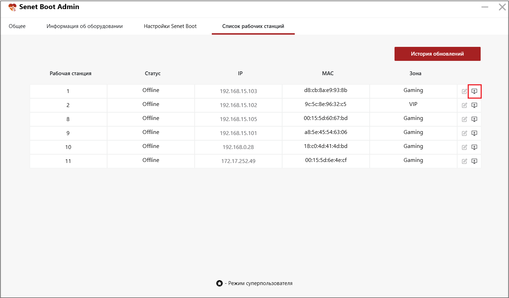509x298 pixels.
Task: Edit workstation 11 with pencil icon
Action: pyautogui.click(x=465, y=161)
